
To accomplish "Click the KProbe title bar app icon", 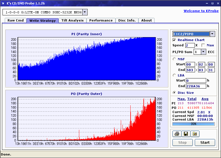I will point(3,3).
